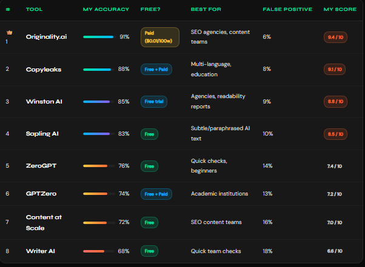This screenshot has height=267, width=365.
Task: Click the 6% false positive value
Action: pos(267,37)
